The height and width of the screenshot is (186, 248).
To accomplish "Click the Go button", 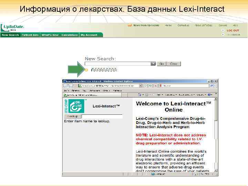I will click(x=162, y=64).
